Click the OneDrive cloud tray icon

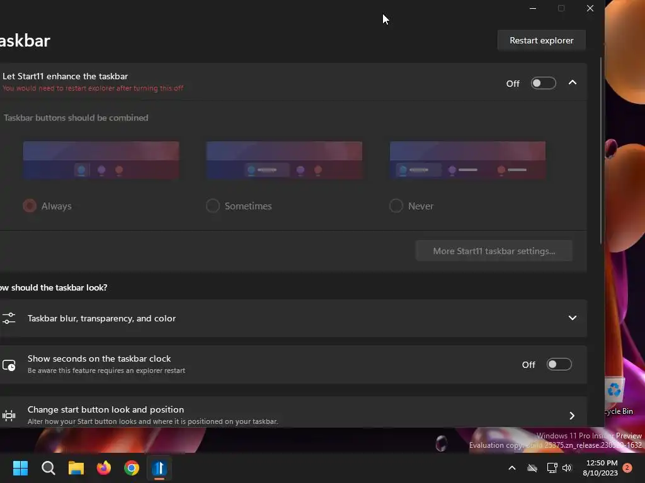click(532, 468)
